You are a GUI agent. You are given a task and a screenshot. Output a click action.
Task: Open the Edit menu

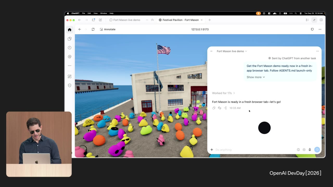(89, 13)
